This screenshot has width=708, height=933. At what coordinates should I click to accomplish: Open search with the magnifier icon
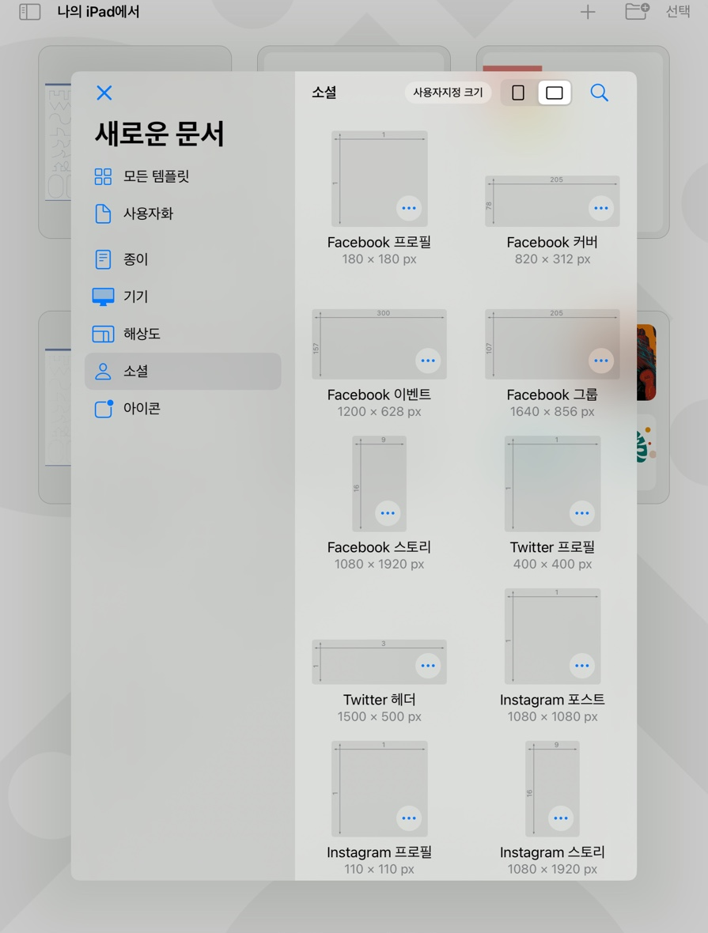click(599, 93)
